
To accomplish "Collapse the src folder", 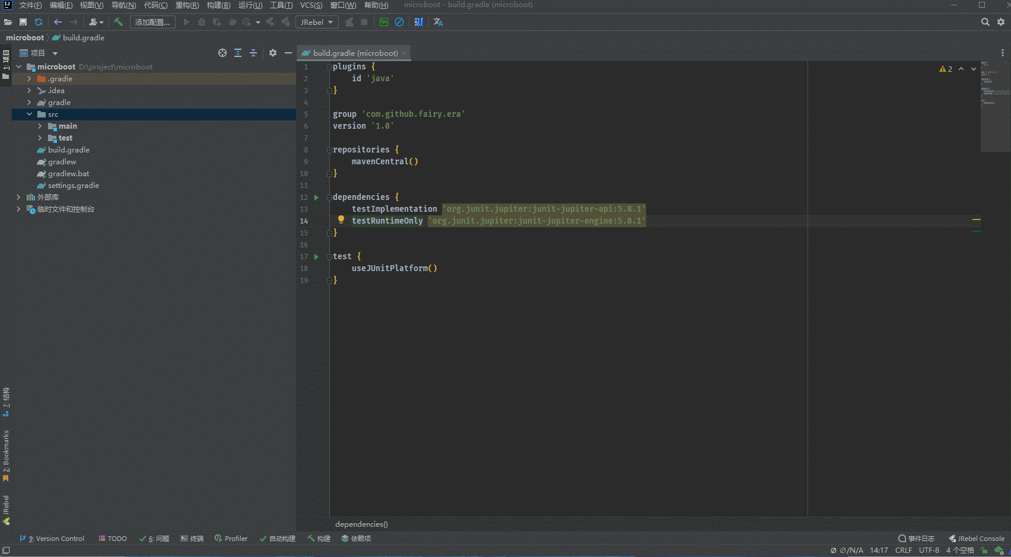I will point(29,114).
